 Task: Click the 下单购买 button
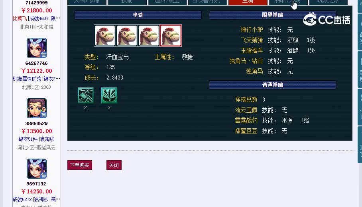(80, 165)
